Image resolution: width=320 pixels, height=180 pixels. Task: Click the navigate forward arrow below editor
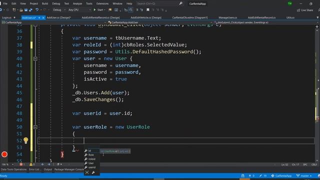(x=49, y=164)
